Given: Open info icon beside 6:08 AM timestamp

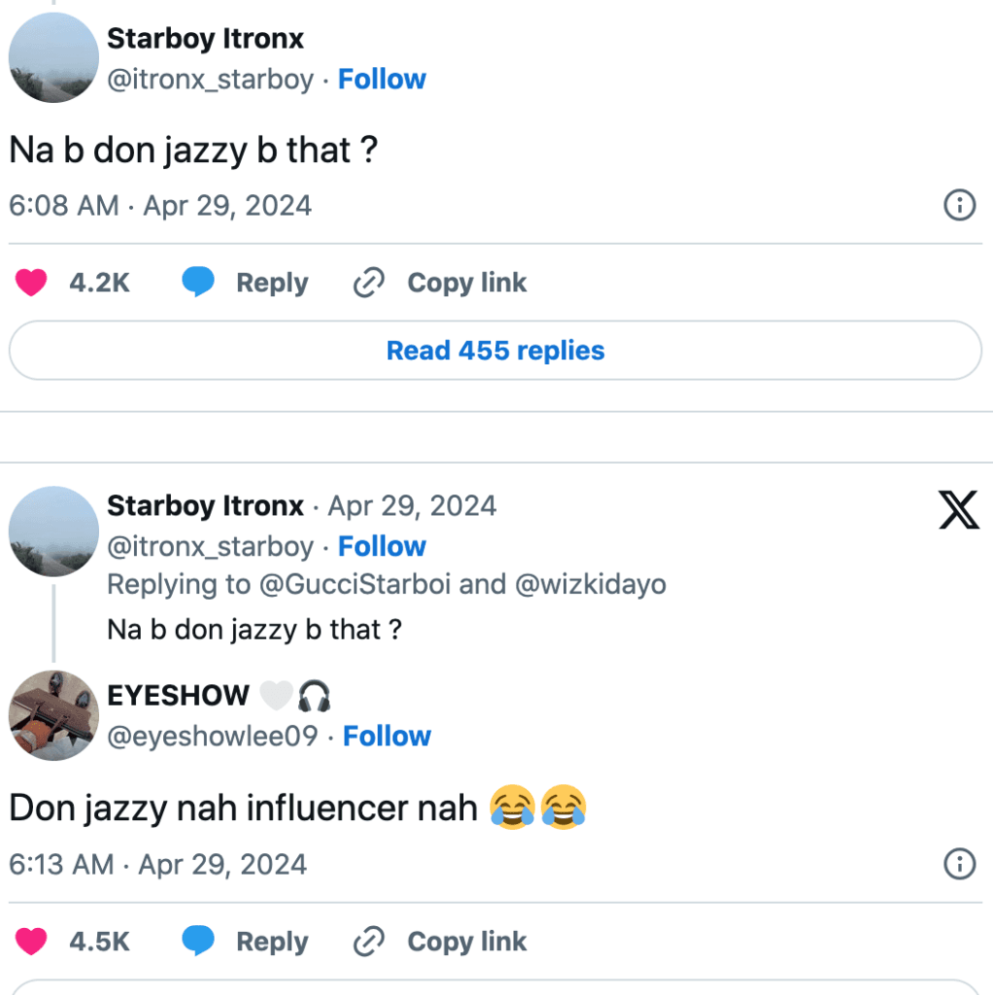Looking at the screenshot, I should [x=959, y=205].
